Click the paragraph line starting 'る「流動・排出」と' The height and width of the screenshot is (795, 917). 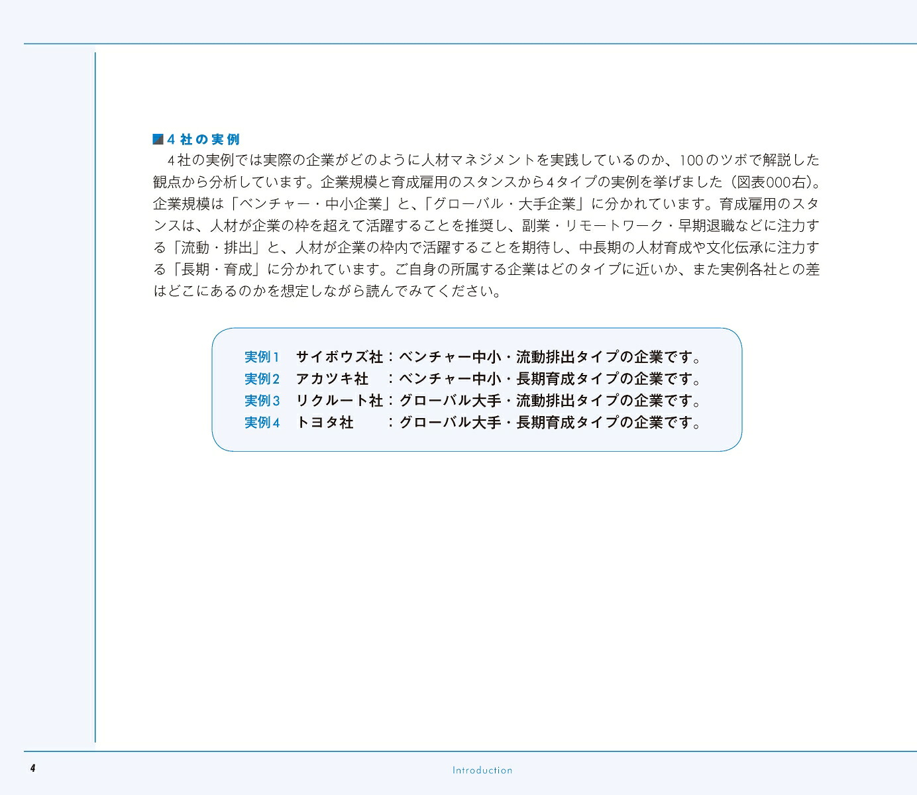[486, 248]
